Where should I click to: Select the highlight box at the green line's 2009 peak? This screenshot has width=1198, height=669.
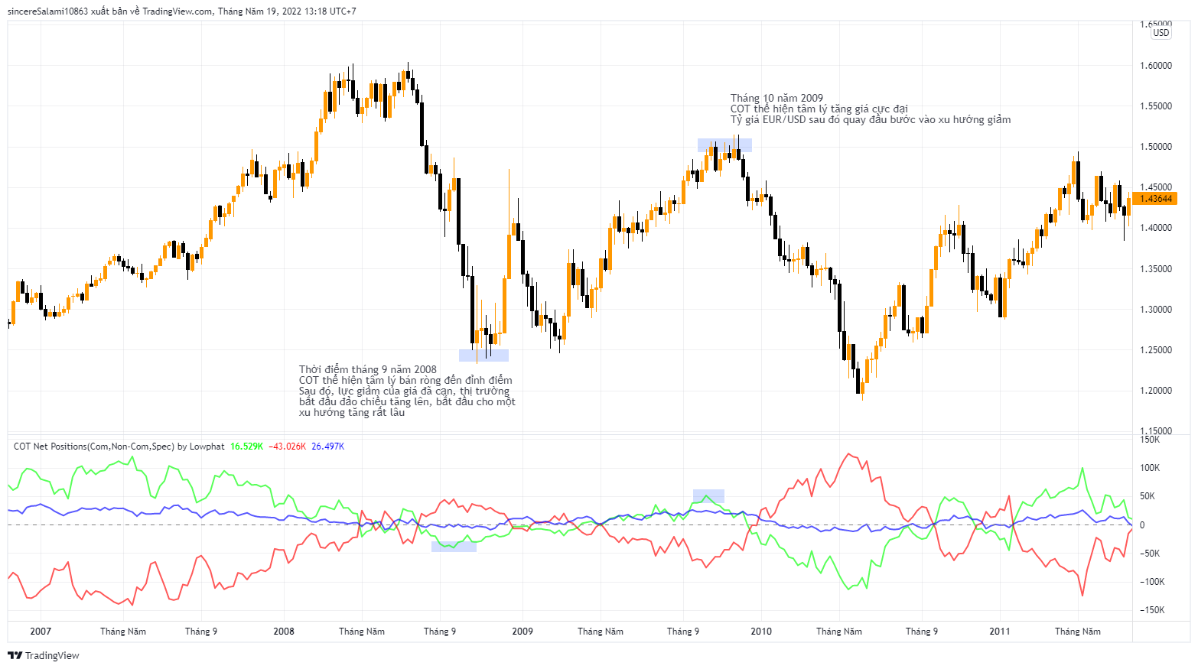click(708, 496)
